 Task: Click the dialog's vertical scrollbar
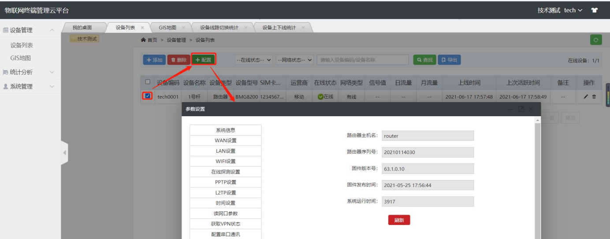click(x=537, y=176)
